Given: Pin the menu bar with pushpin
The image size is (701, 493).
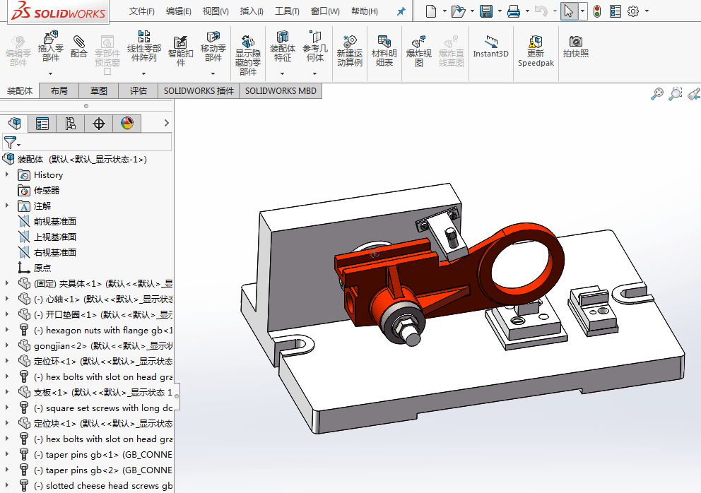Looking at the screenshot, I should 401,11.
